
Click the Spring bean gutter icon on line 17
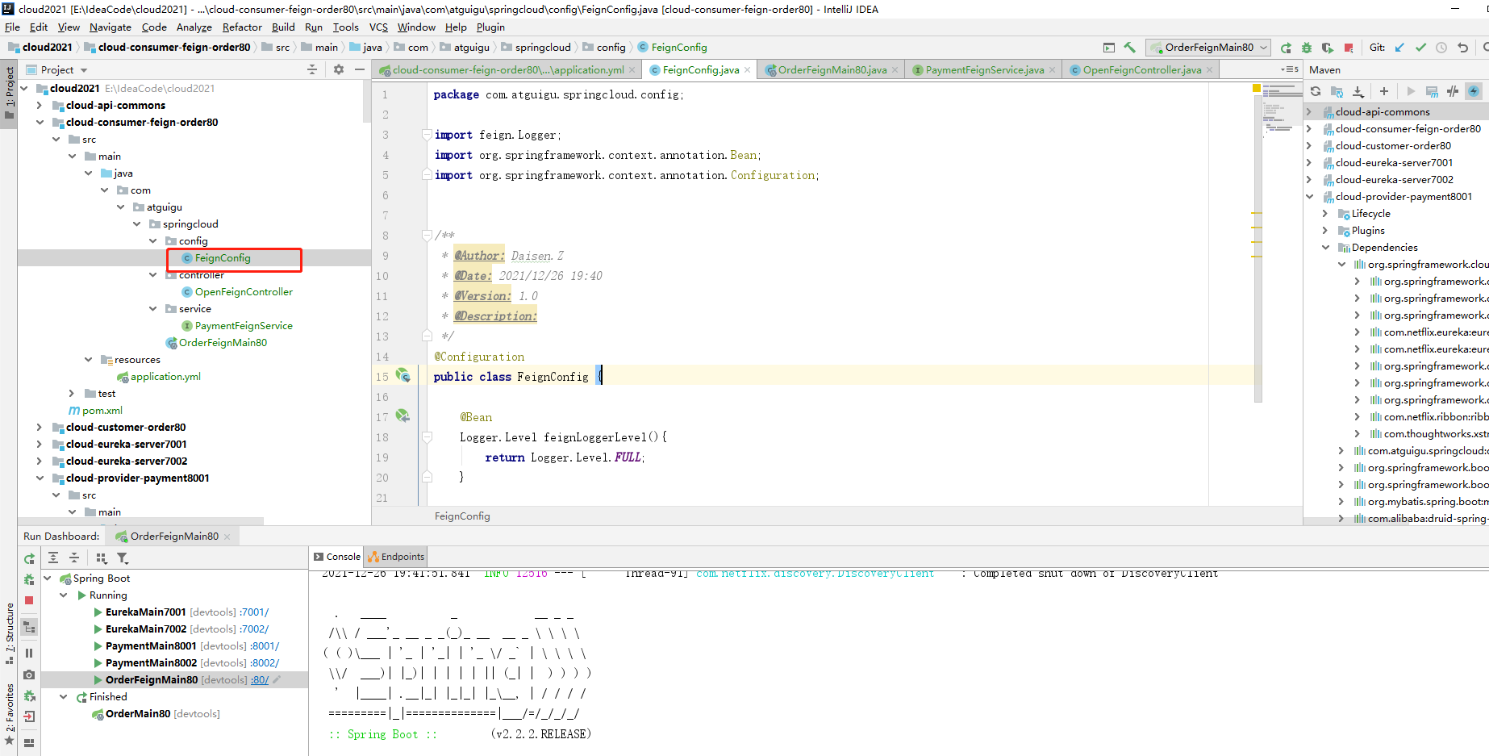402,416
